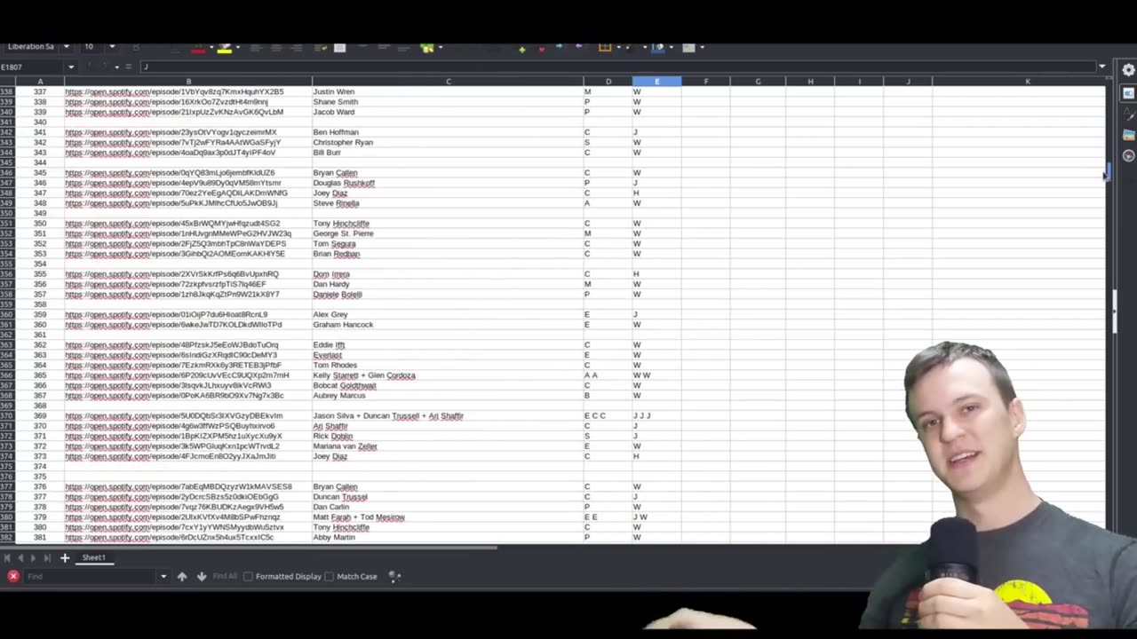The width and height of the screenshot is (1137, 639).
Task: Click in the Find input field
Action: [89, 576]
